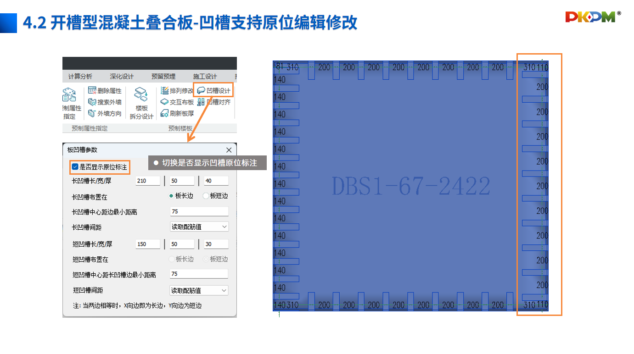Image resolution: width=634 pixels, height=354 pixels.
Task: Open the 长凹槽间距 dropdown
Action: click(x=199, y=227)
